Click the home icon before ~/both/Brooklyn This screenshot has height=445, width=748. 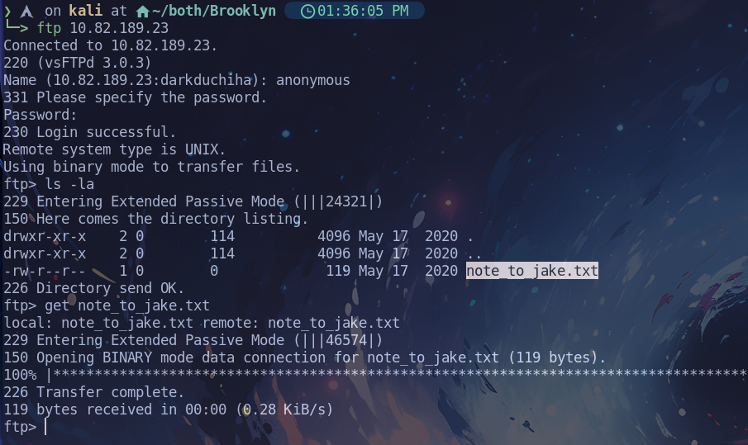pos(143,11)
